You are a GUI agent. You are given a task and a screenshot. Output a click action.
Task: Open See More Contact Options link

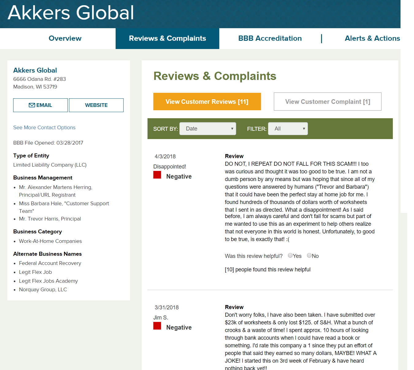tap(44, 127)
